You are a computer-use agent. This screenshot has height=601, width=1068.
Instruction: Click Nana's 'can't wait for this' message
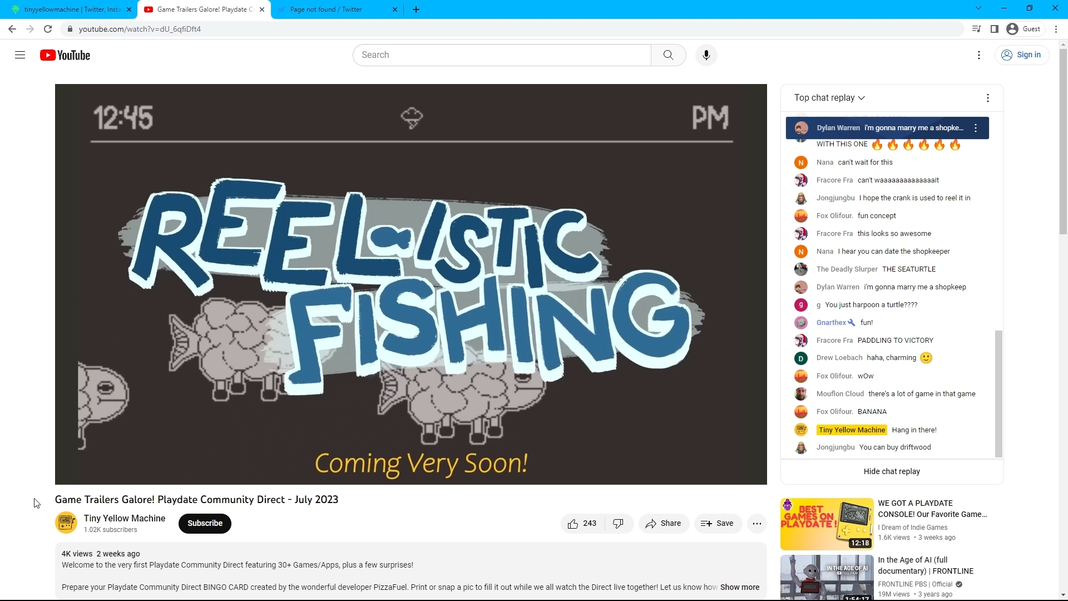pos(866,162)
